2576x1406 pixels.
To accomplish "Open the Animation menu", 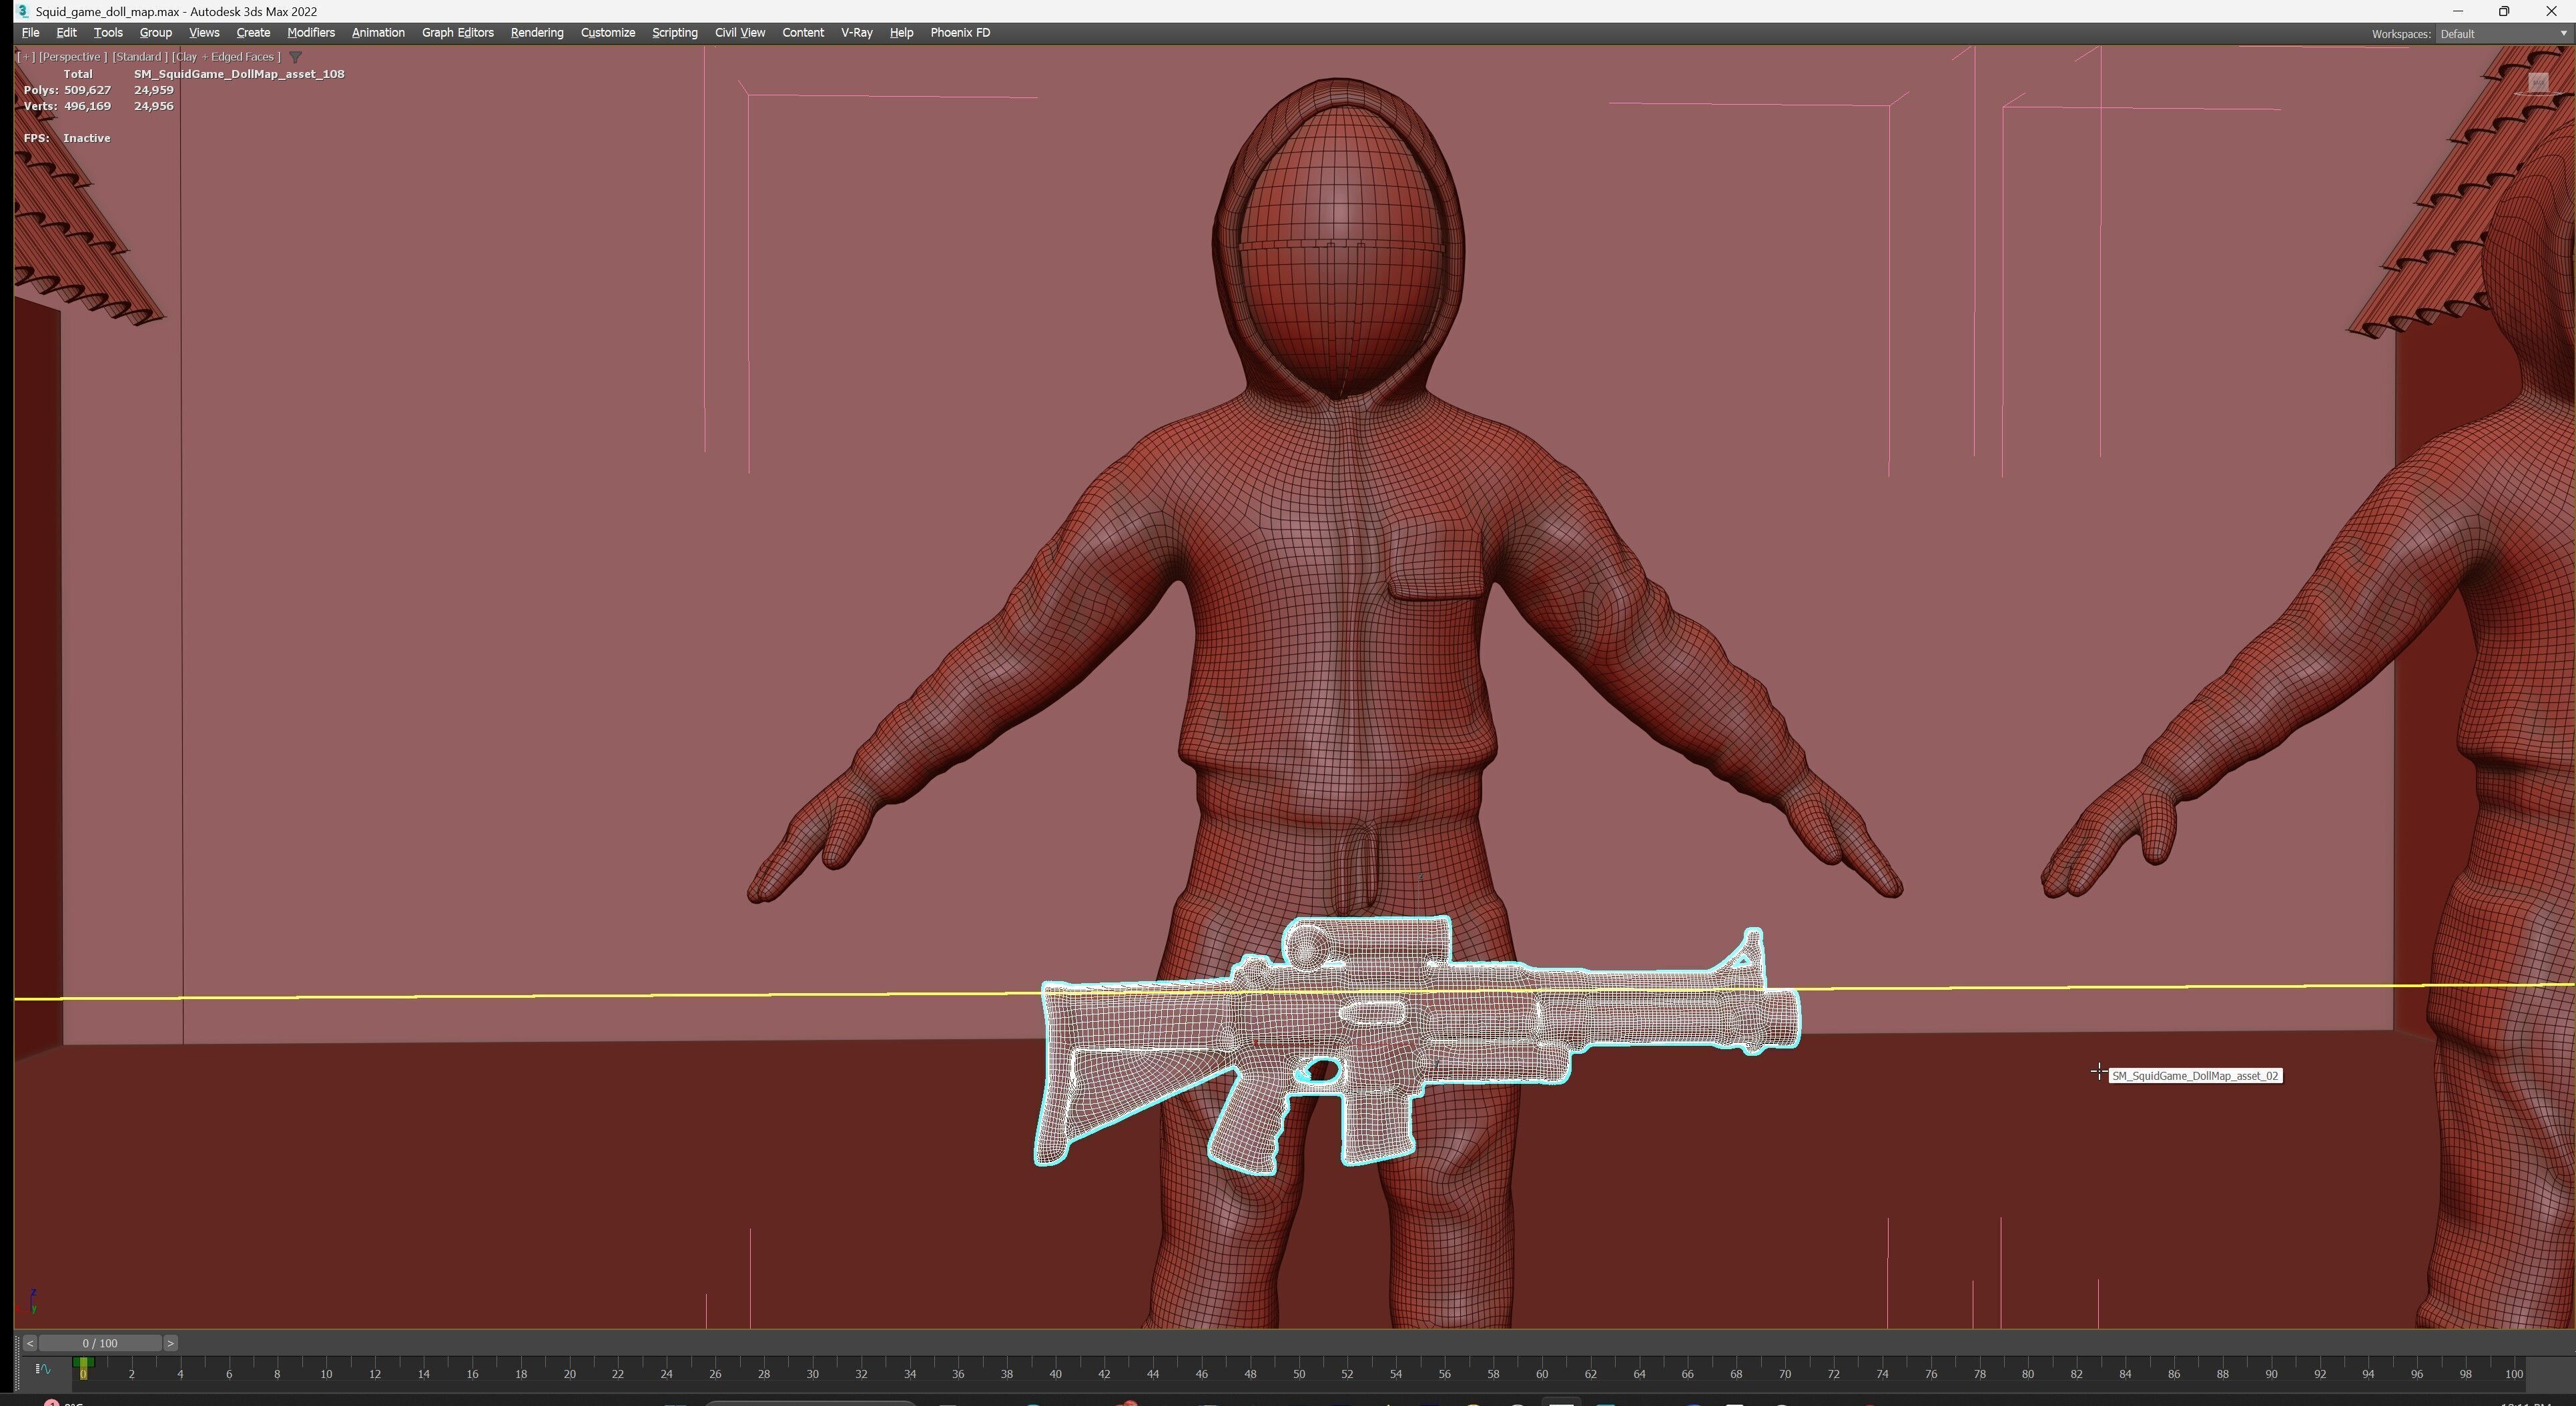I will (x=378, y=33).
